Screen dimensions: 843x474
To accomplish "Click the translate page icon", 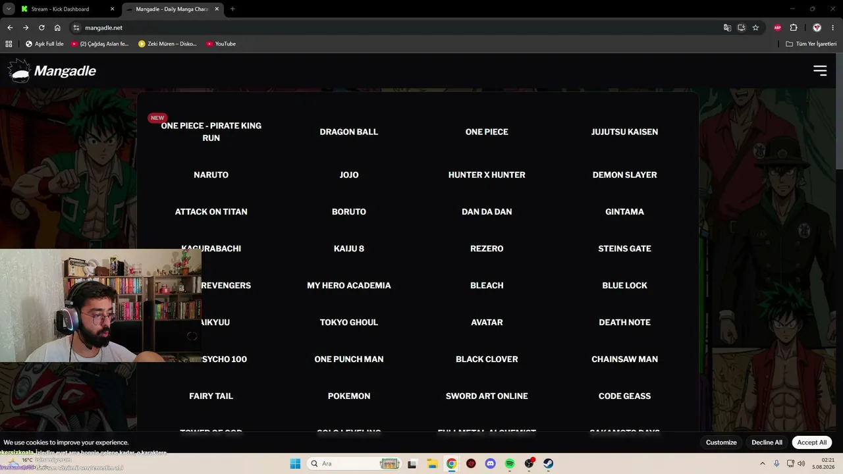I will 727,28.
